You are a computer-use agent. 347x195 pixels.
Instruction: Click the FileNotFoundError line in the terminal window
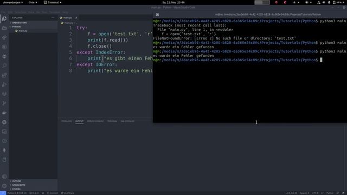click(x=224, y=38)
